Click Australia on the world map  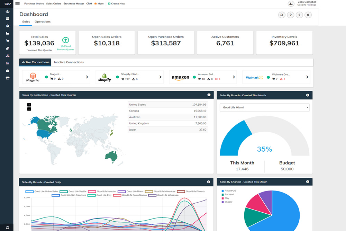coord(111,156)
